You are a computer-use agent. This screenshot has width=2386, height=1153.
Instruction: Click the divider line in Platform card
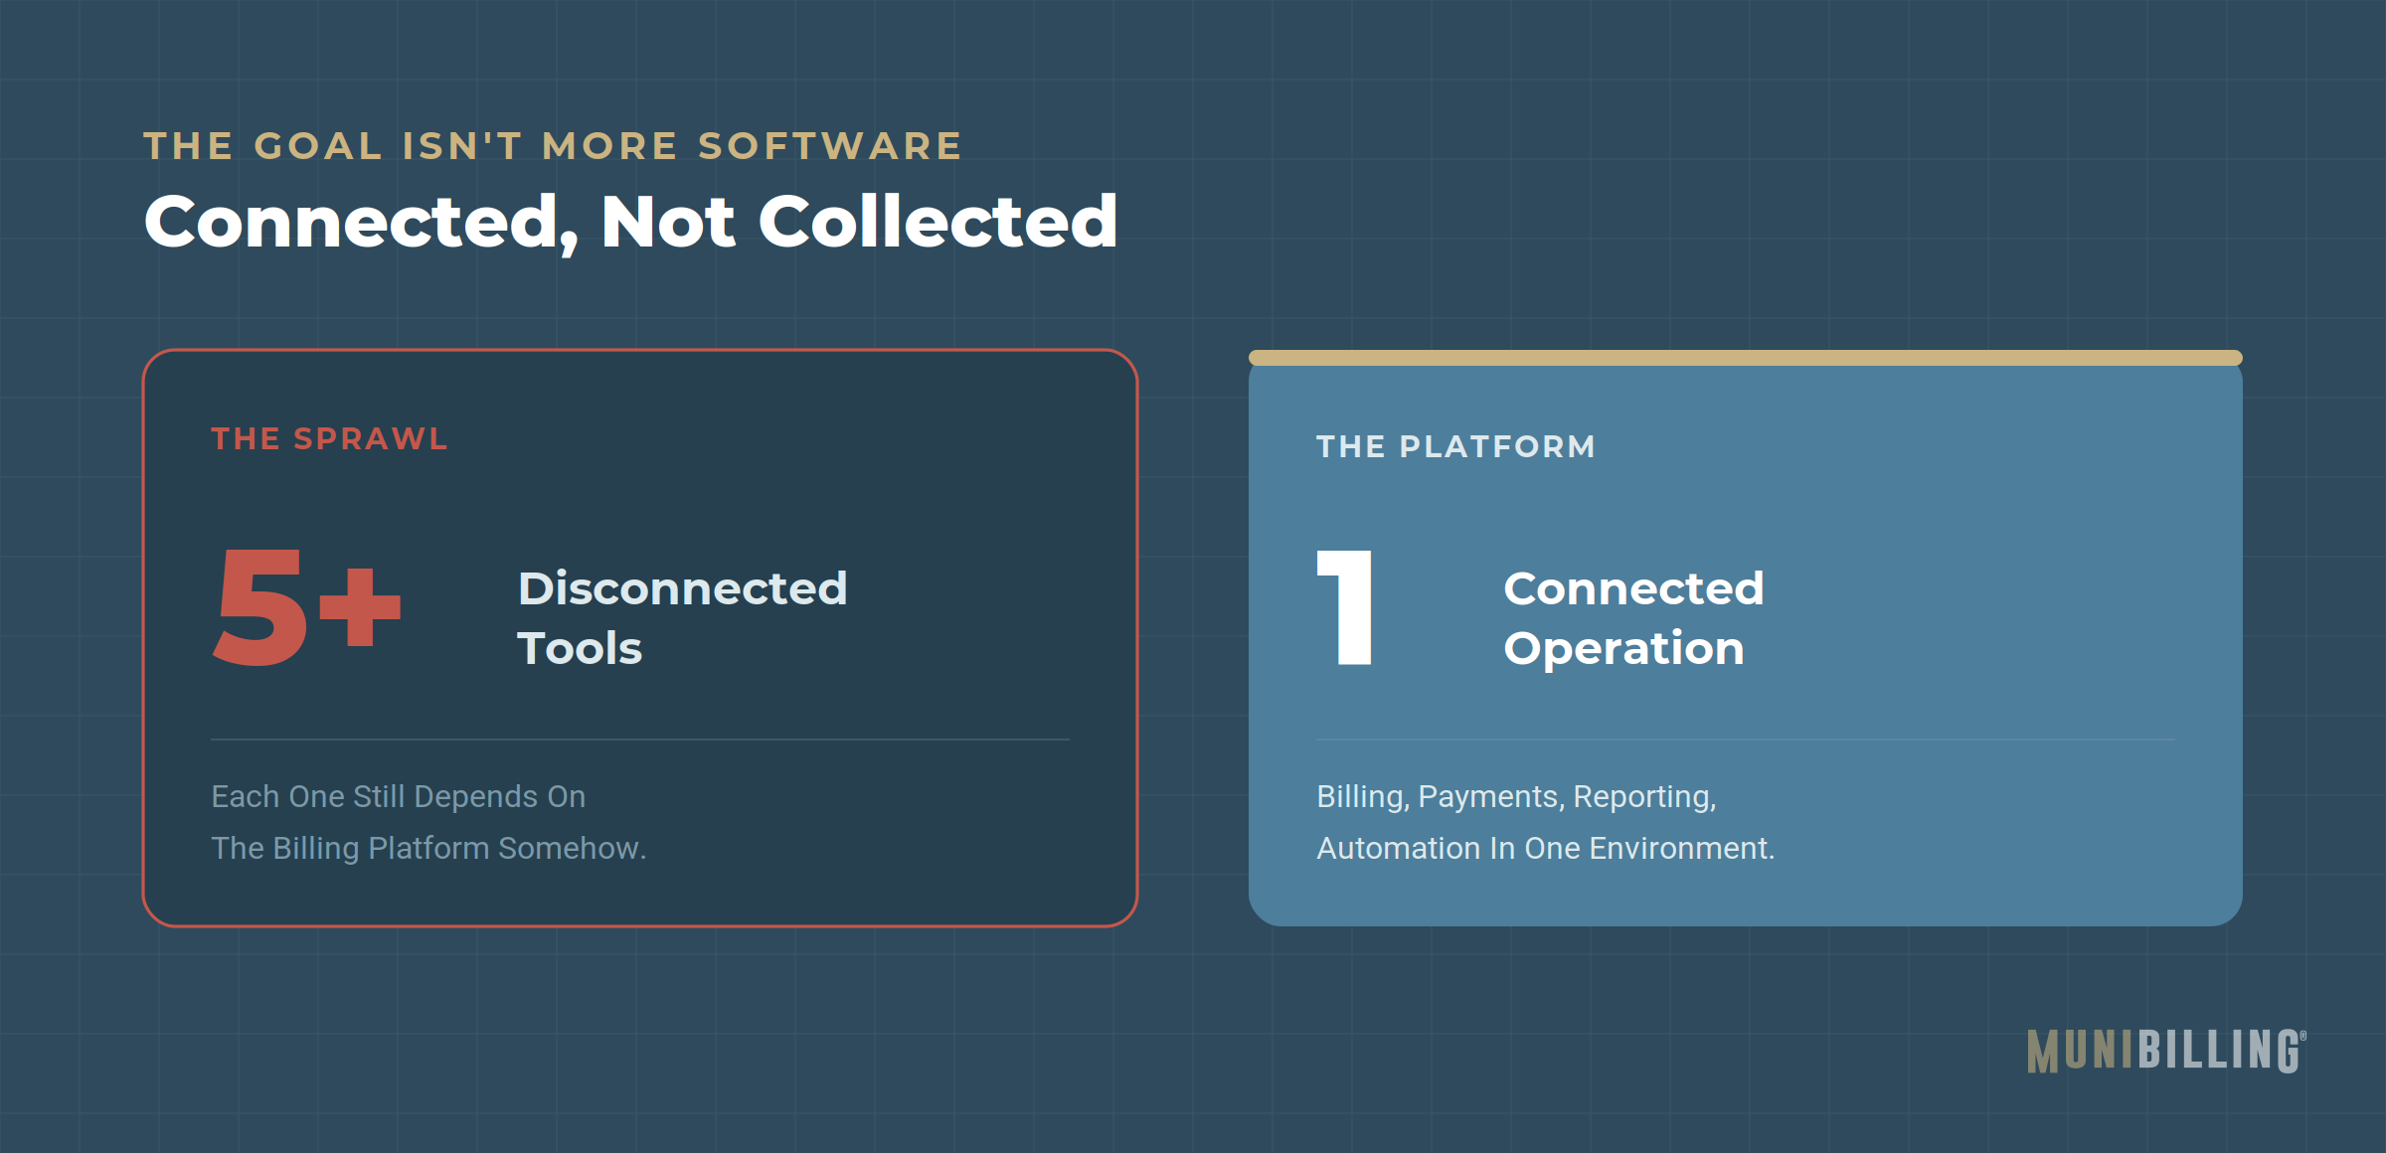tap(1746, 740)
